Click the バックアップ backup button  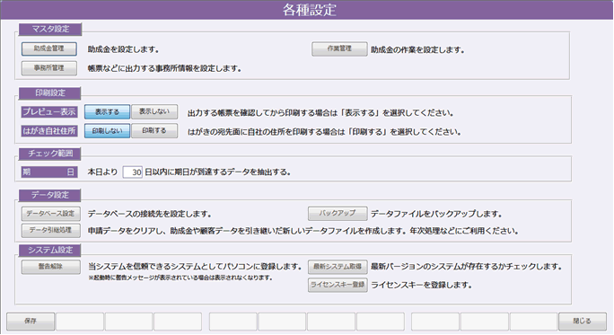coord(338,214)
